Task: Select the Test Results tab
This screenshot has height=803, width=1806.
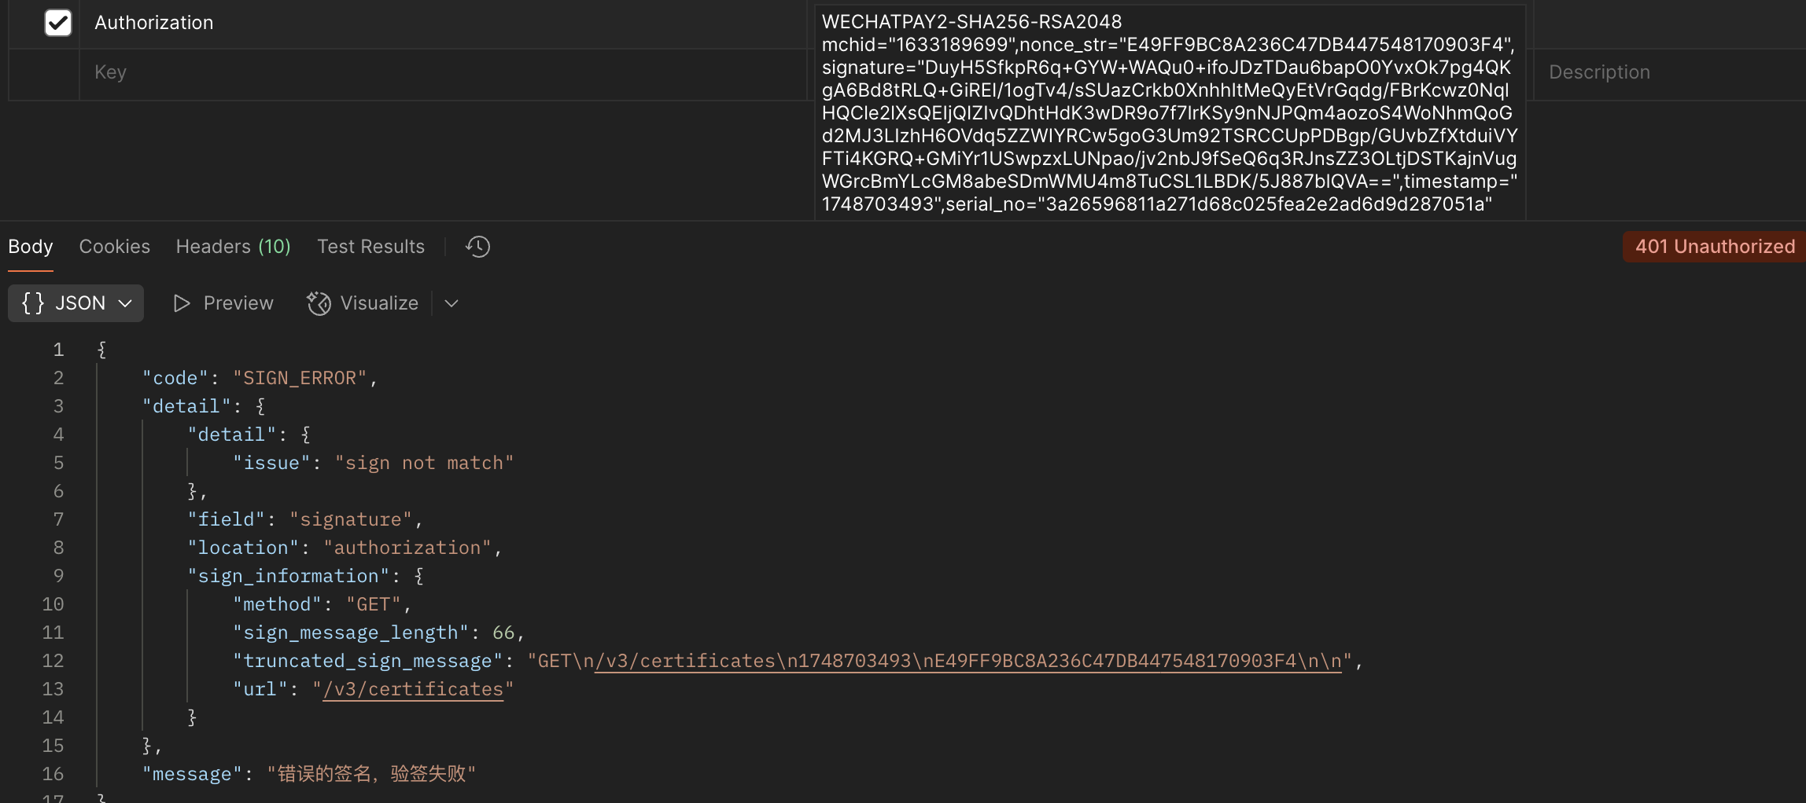Action: tap(370, 247)
